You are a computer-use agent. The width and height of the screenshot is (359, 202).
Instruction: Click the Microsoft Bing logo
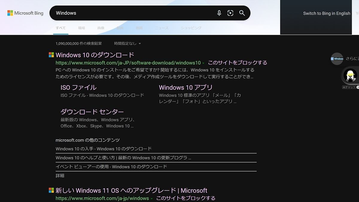coord(25,13)
